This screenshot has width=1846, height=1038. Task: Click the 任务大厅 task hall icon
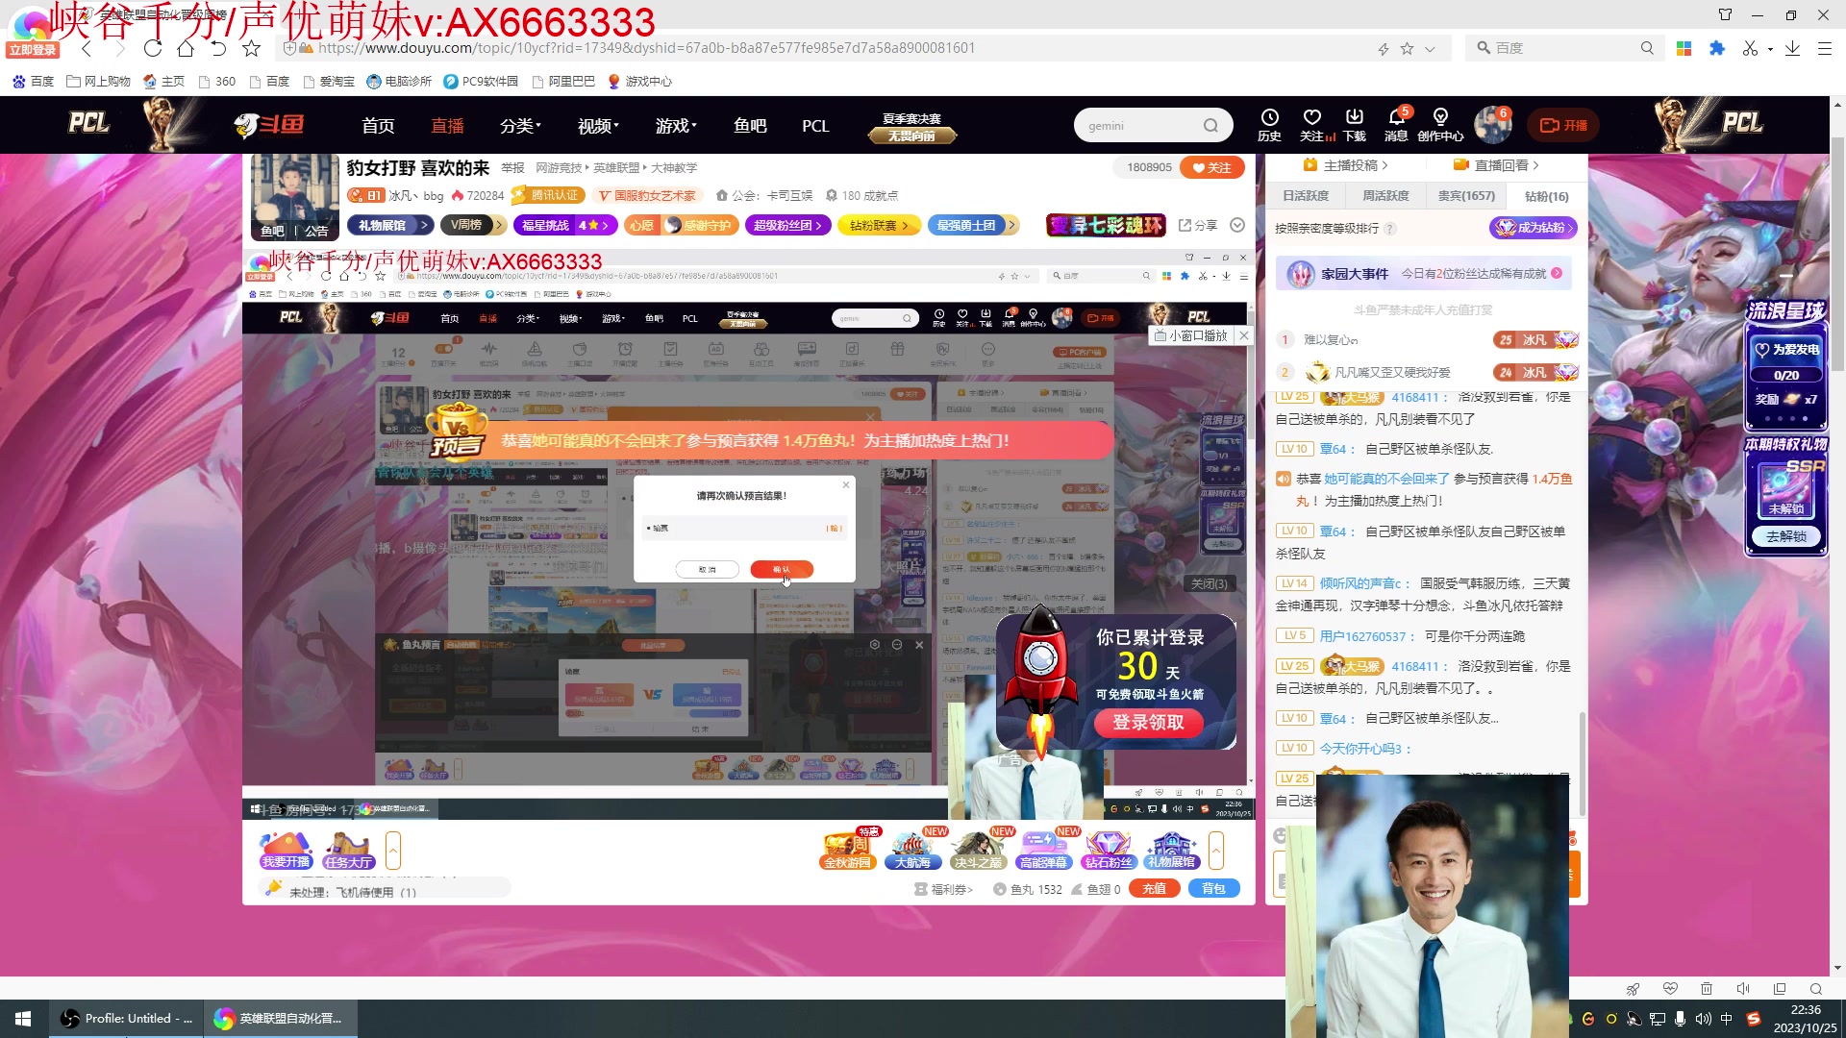click(348, 851)
